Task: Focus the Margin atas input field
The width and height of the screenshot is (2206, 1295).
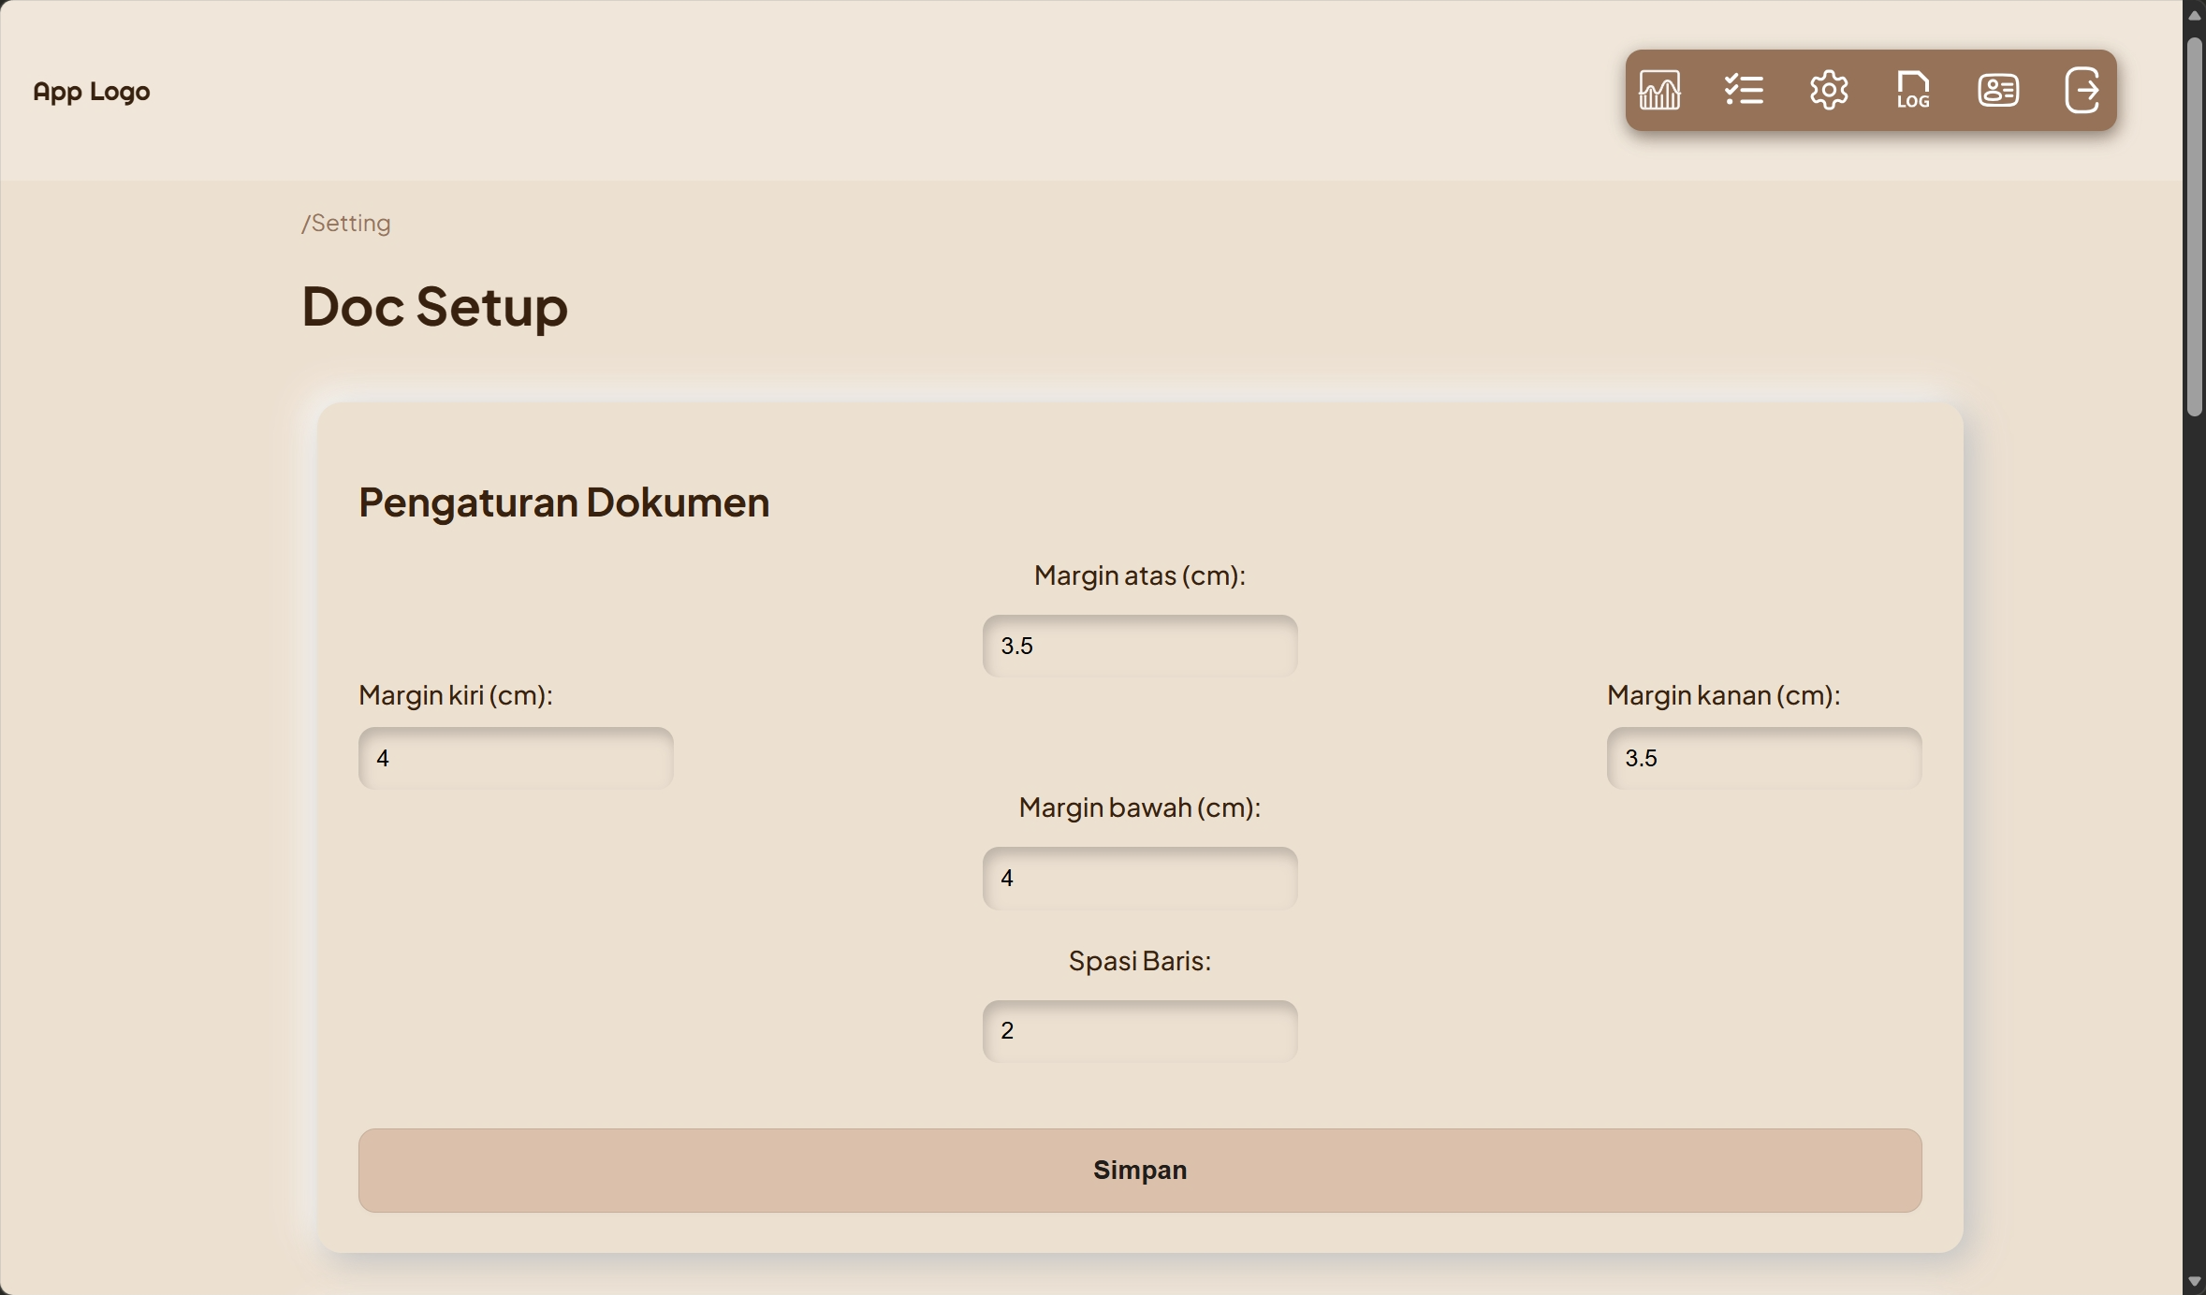Action: (1140, 646)
